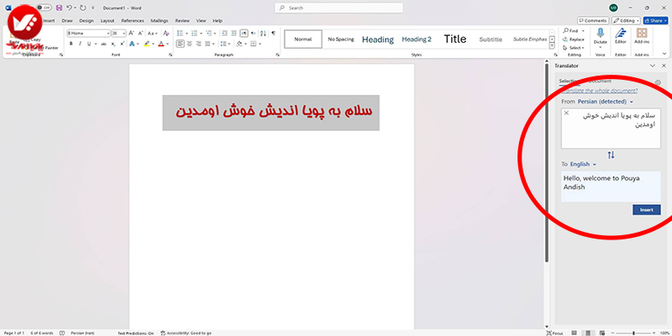Decrease the font size
This screenshot has width=672, height=336.
click(140, 33)
